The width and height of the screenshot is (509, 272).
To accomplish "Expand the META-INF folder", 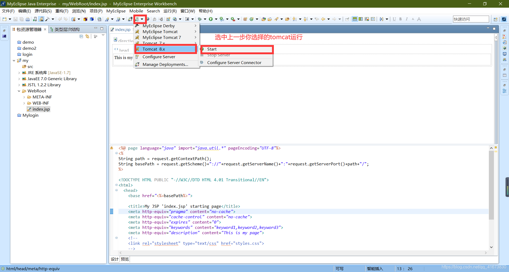I will click(x=24, y=97).
